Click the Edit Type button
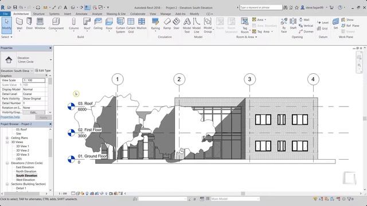The height and width of the screenshot is (206, 367). coord(43,70)
